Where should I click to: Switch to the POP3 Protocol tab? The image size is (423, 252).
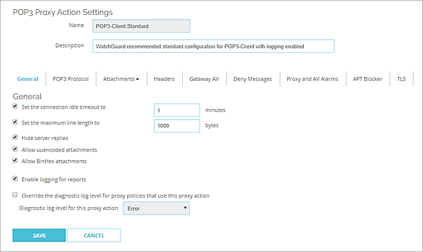coord(70,79)
